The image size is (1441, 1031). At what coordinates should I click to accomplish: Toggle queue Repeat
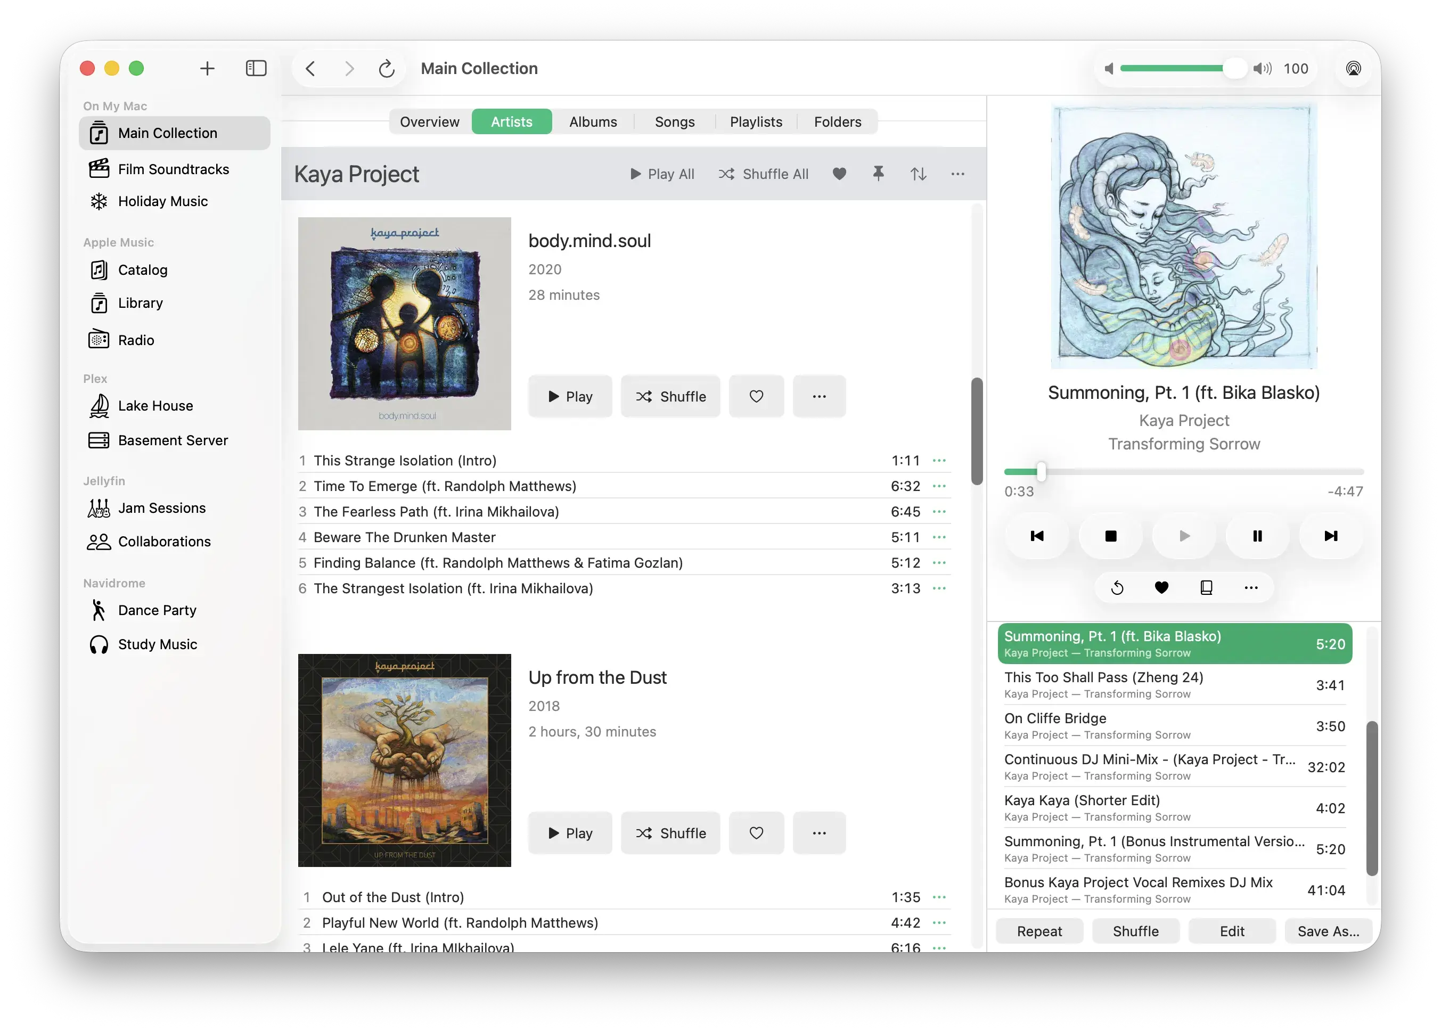point(1039,931)
